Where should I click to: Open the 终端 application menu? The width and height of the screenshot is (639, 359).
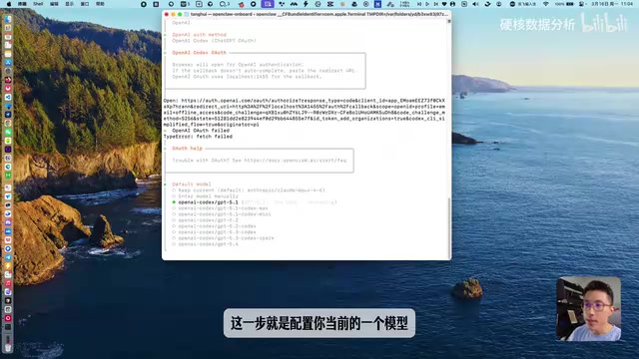tap(22, 4)
